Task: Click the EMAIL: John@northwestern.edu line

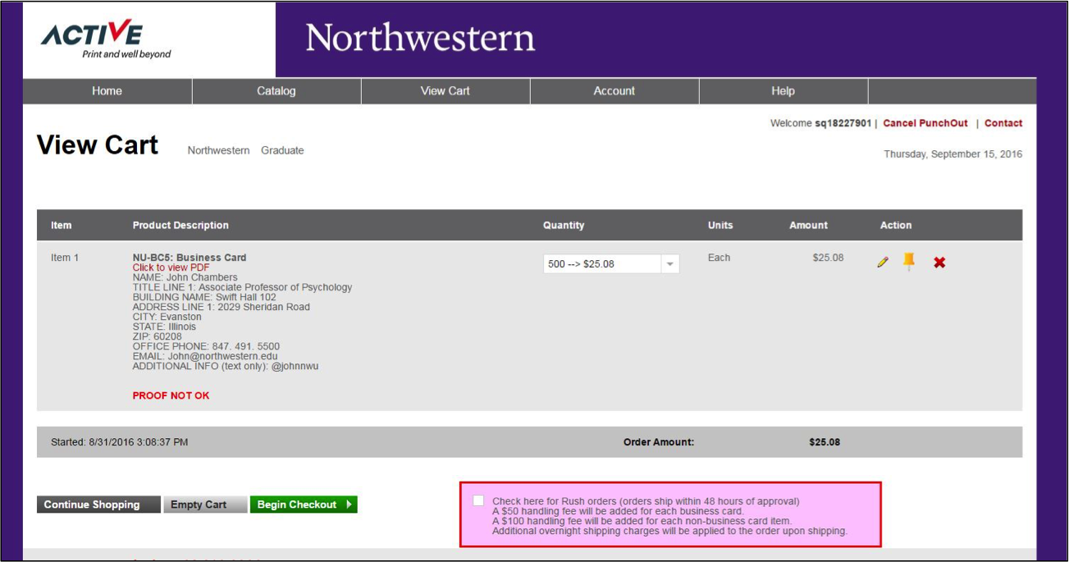Action: click(x=205, y=356)
